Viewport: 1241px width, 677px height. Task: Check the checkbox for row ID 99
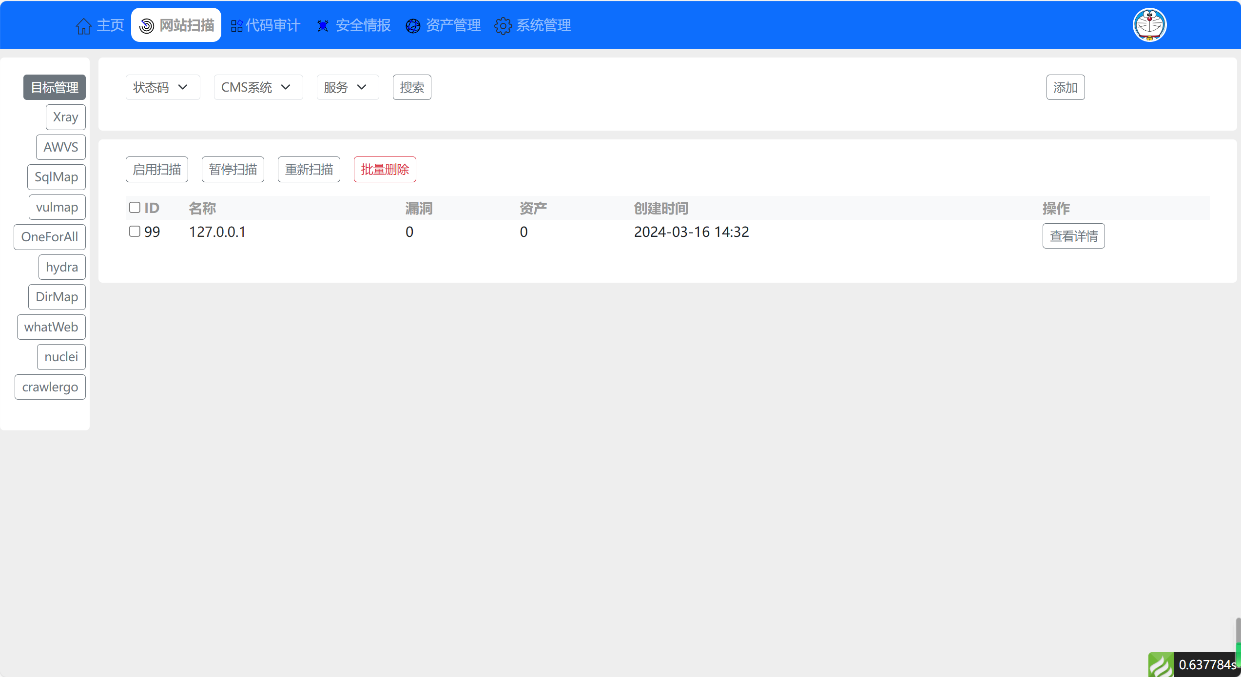[x=135, y=231]
